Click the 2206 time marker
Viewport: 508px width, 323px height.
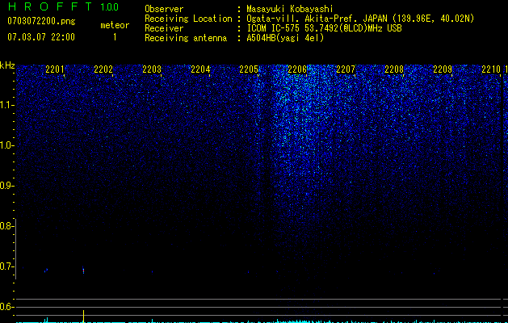[297, 69]
